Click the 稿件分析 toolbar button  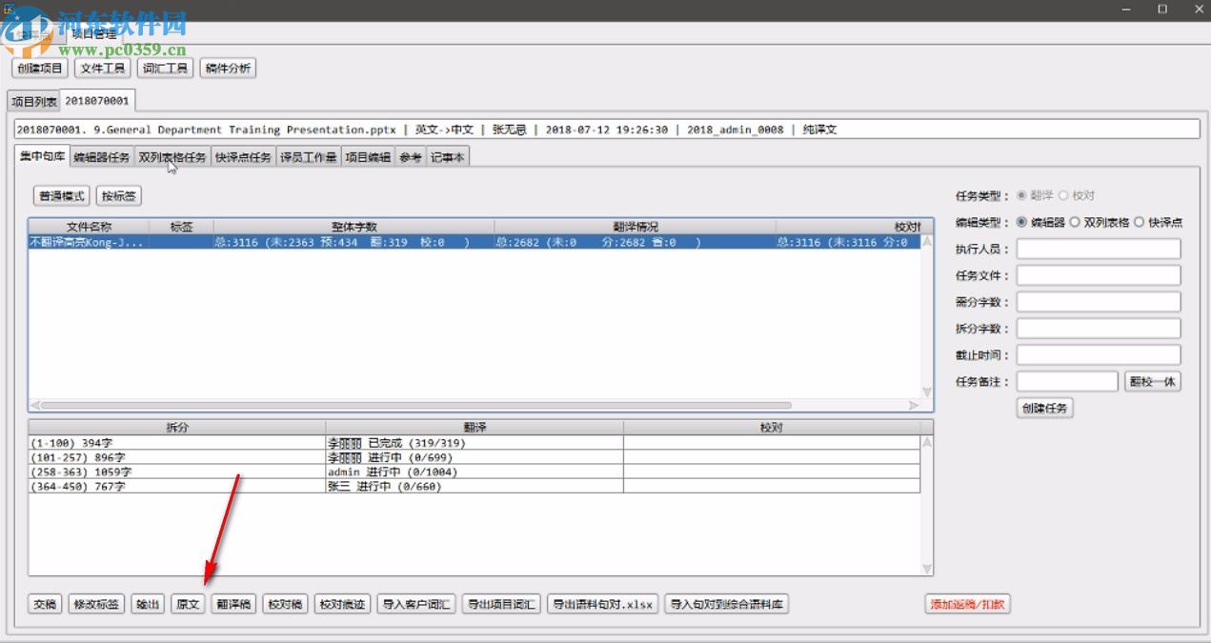pos(229,69)
